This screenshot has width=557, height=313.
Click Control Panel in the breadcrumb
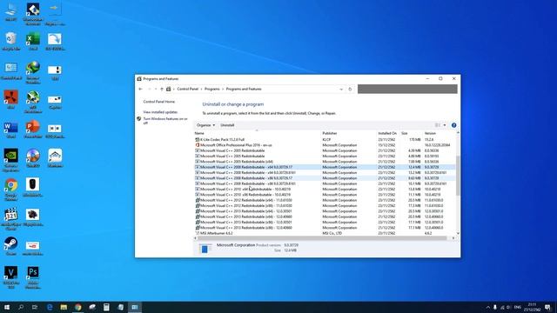[x=188, y=89]
